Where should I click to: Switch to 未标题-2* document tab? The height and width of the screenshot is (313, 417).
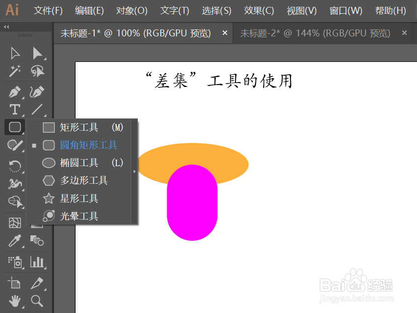(x=315, y=33)
